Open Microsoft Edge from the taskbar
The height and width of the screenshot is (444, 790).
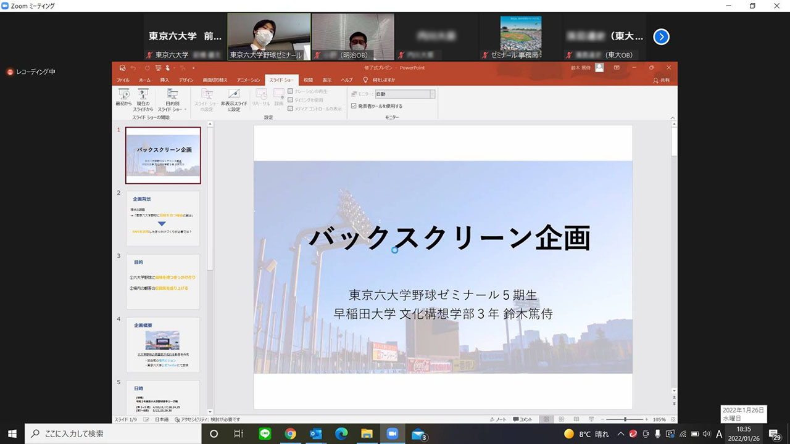coord(341,434)
